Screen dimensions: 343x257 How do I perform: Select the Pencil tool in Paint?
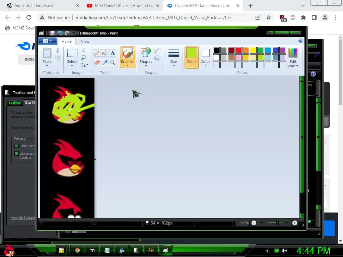[x=97, y=53]
